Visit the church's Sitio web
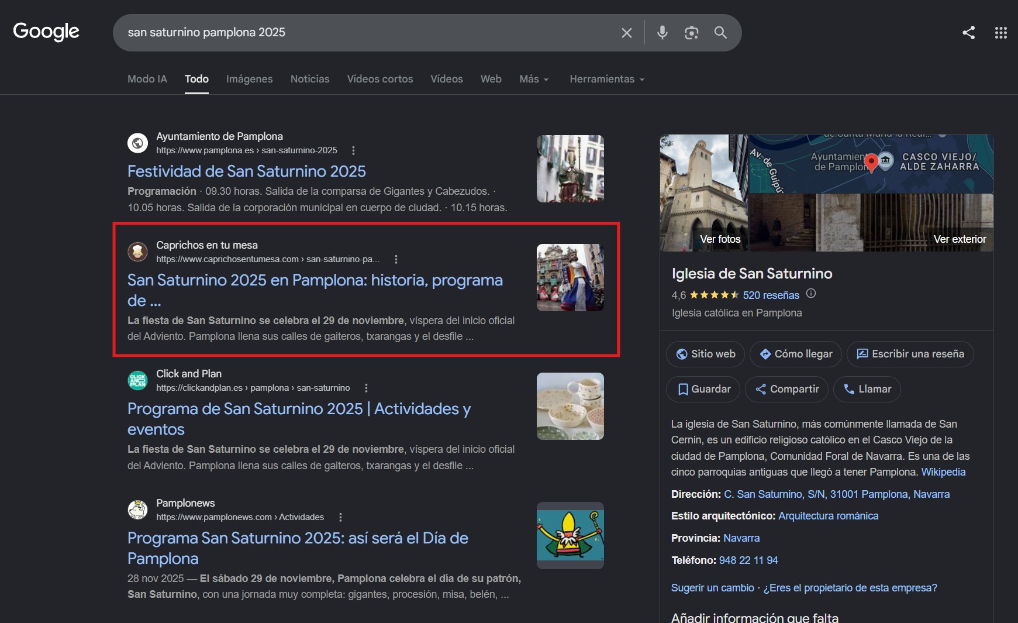 point(705,354)
